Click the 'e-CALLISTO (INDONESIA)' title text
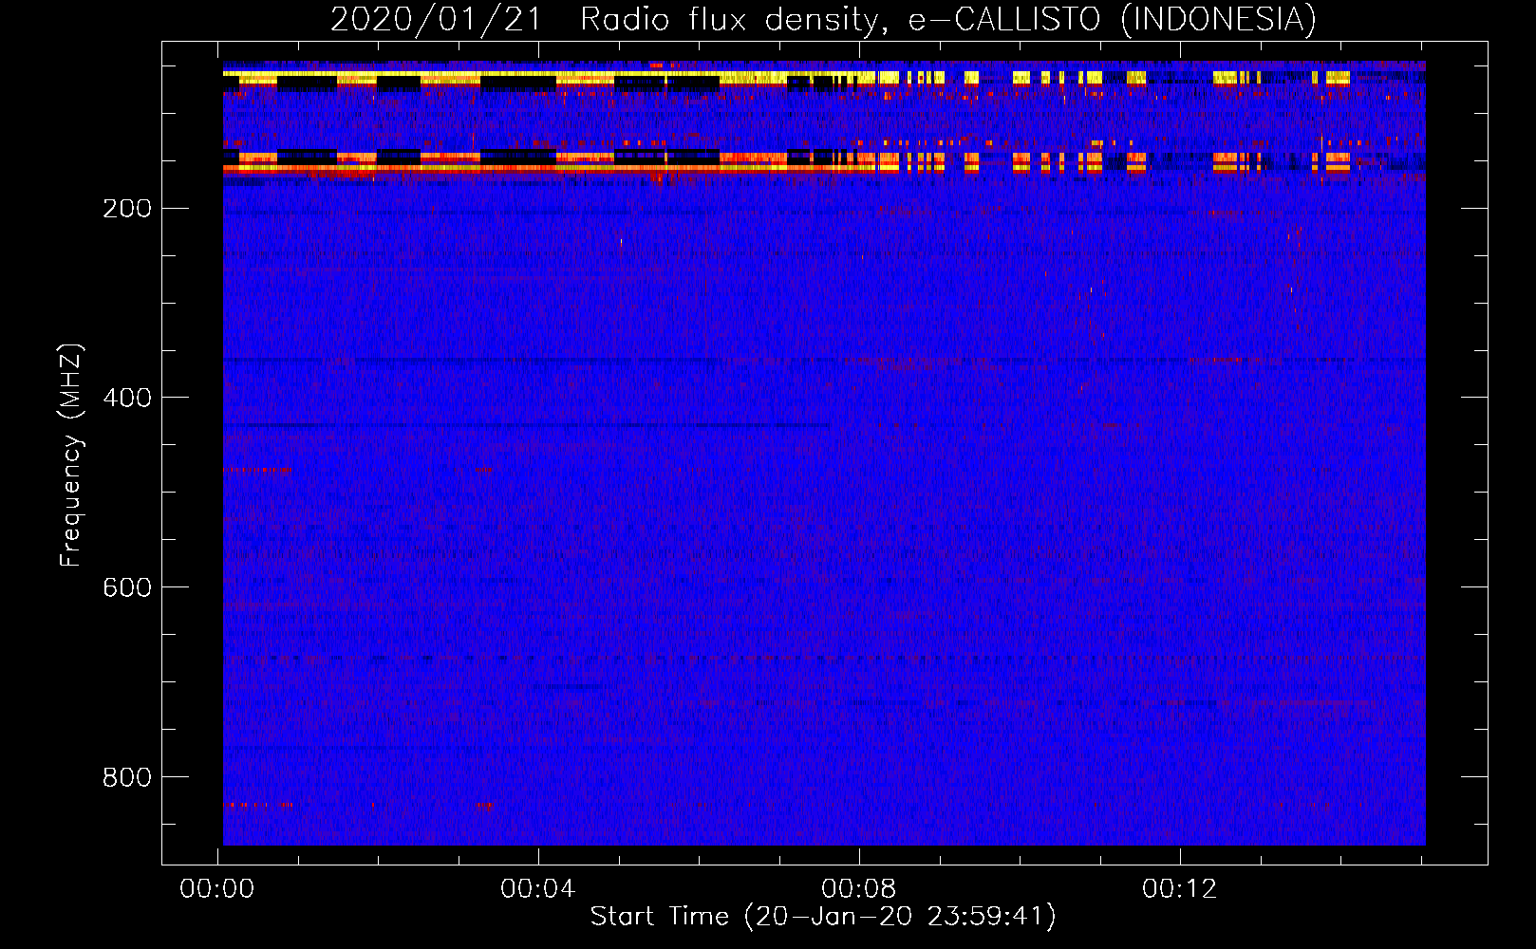1536x949 pixels. coord(1113,20)
